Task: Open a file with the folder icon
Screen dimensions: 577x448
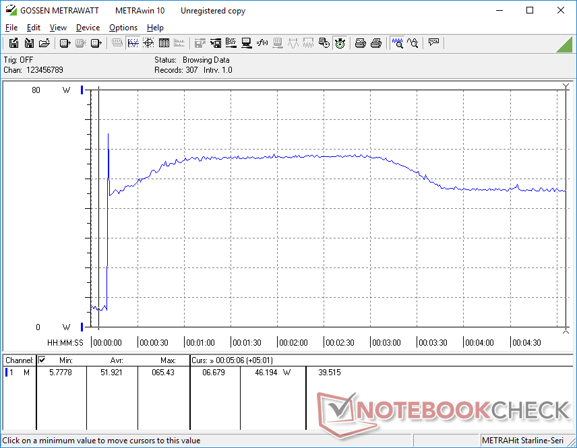Action: click(x=44, y=43)
